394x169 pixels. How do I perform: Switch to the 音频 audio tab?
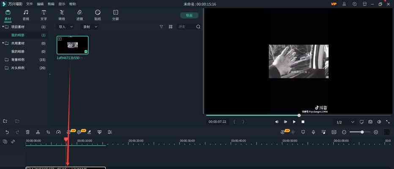pos(26,15)
